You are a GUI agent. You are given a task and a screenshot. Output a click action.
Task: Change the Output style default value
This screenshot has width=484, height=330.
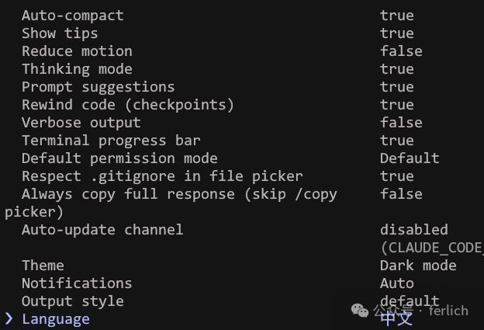[410, 301]
